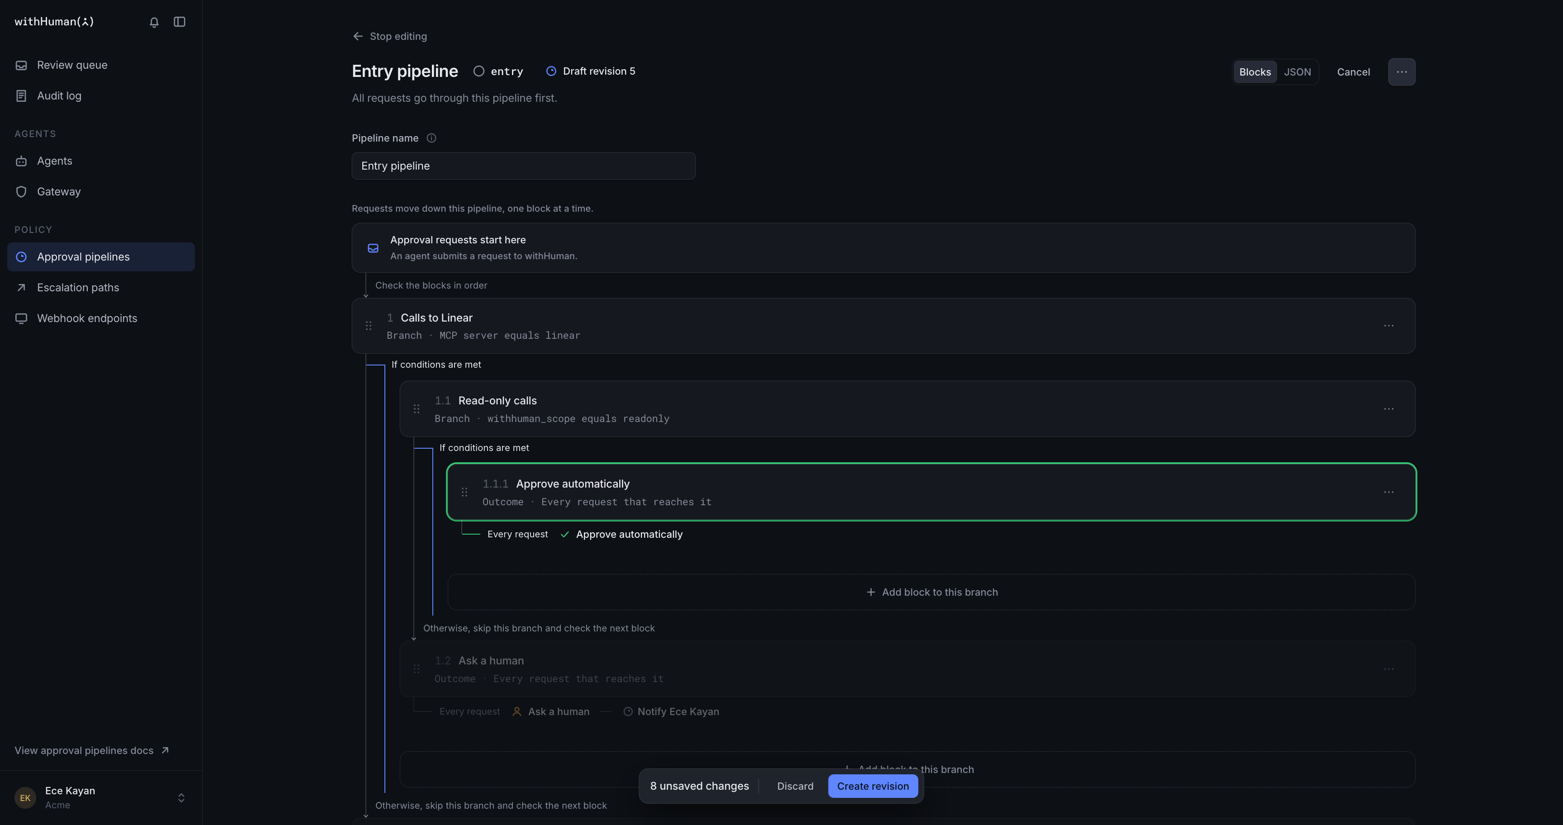Viewport: 1563px width, 825px height.
Task: Click the Approval requests start here card
Action: (883, 247)
